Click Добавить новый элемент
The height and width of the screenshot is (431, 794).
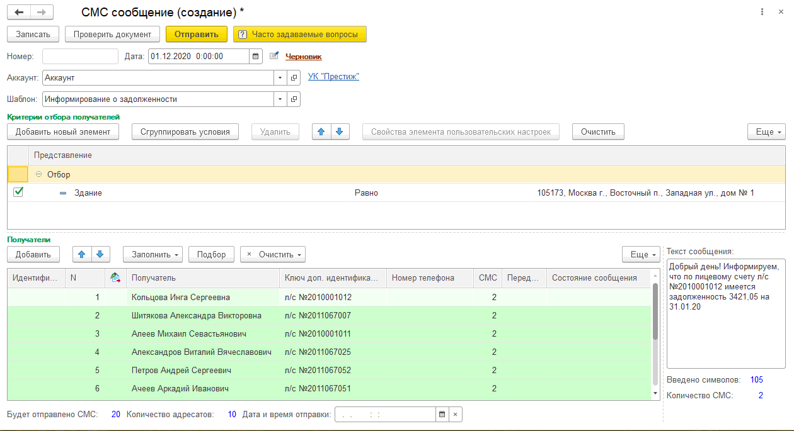[x=63, y=132]
